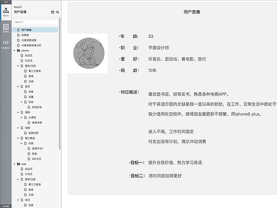This screenshot has width=277, height=208.
Task: Open 引导页 under the iphone folder
Action: coord(29,61)
